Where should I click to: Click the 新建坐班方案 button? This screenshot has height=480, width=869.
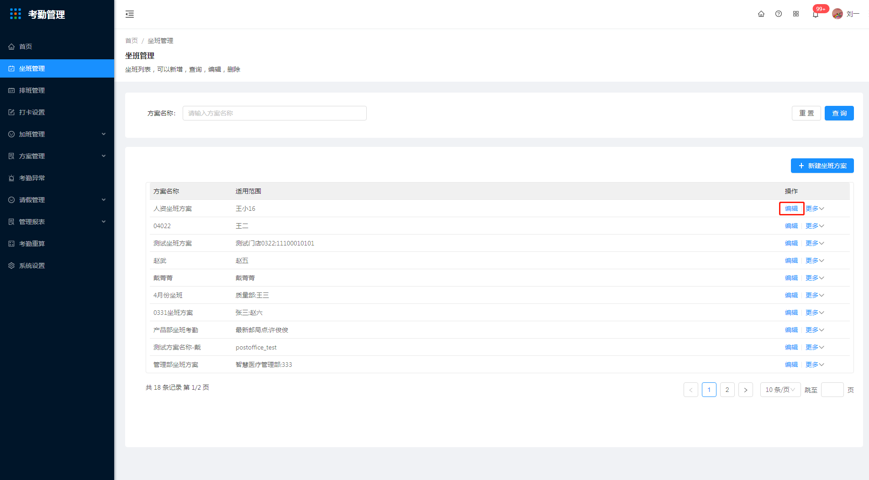click(822, 166)
